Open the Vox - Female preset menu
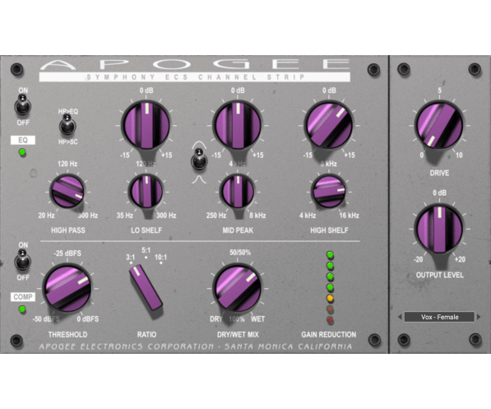Image resolution: width=491 pixels, height=409 pixels. point(439,317)
